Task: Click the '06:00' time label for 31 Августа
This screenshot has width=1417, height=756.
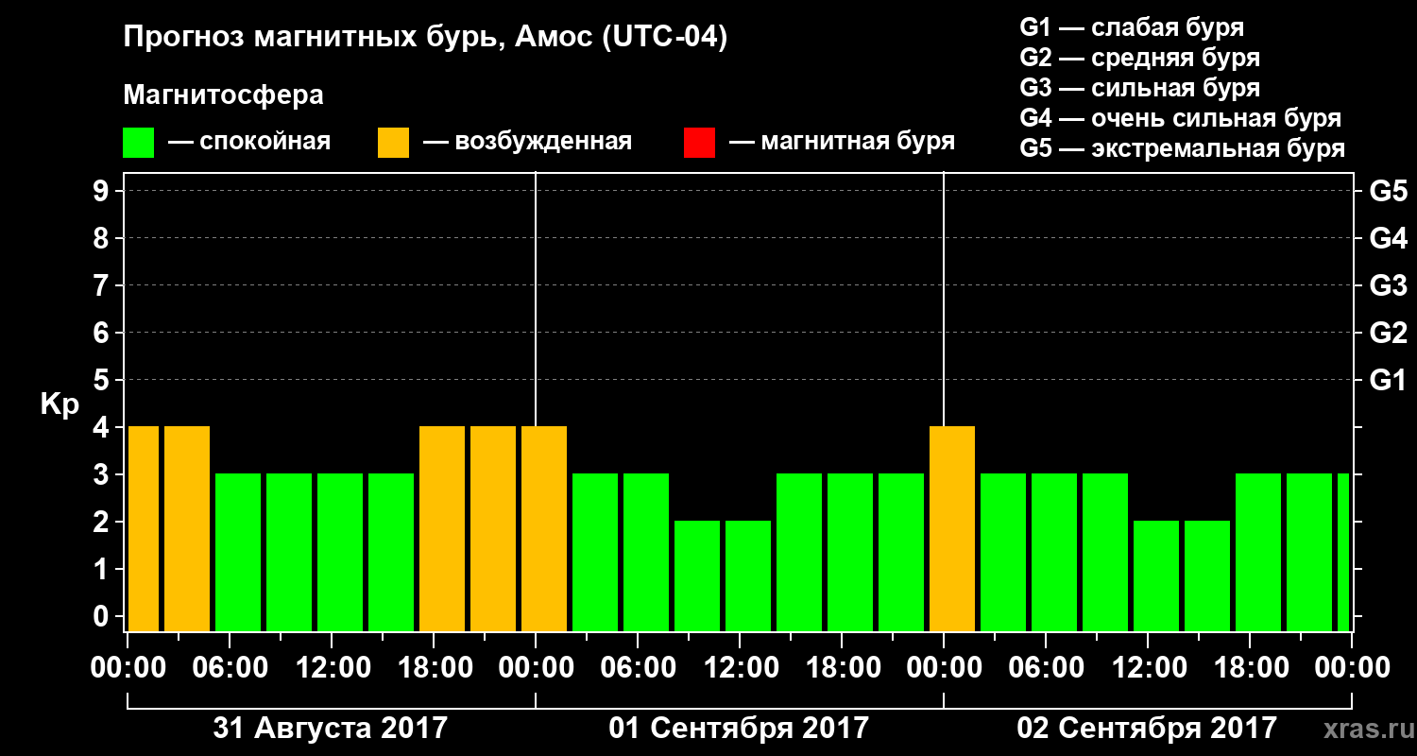Action: pyautogui.click(x=230, y=667)
